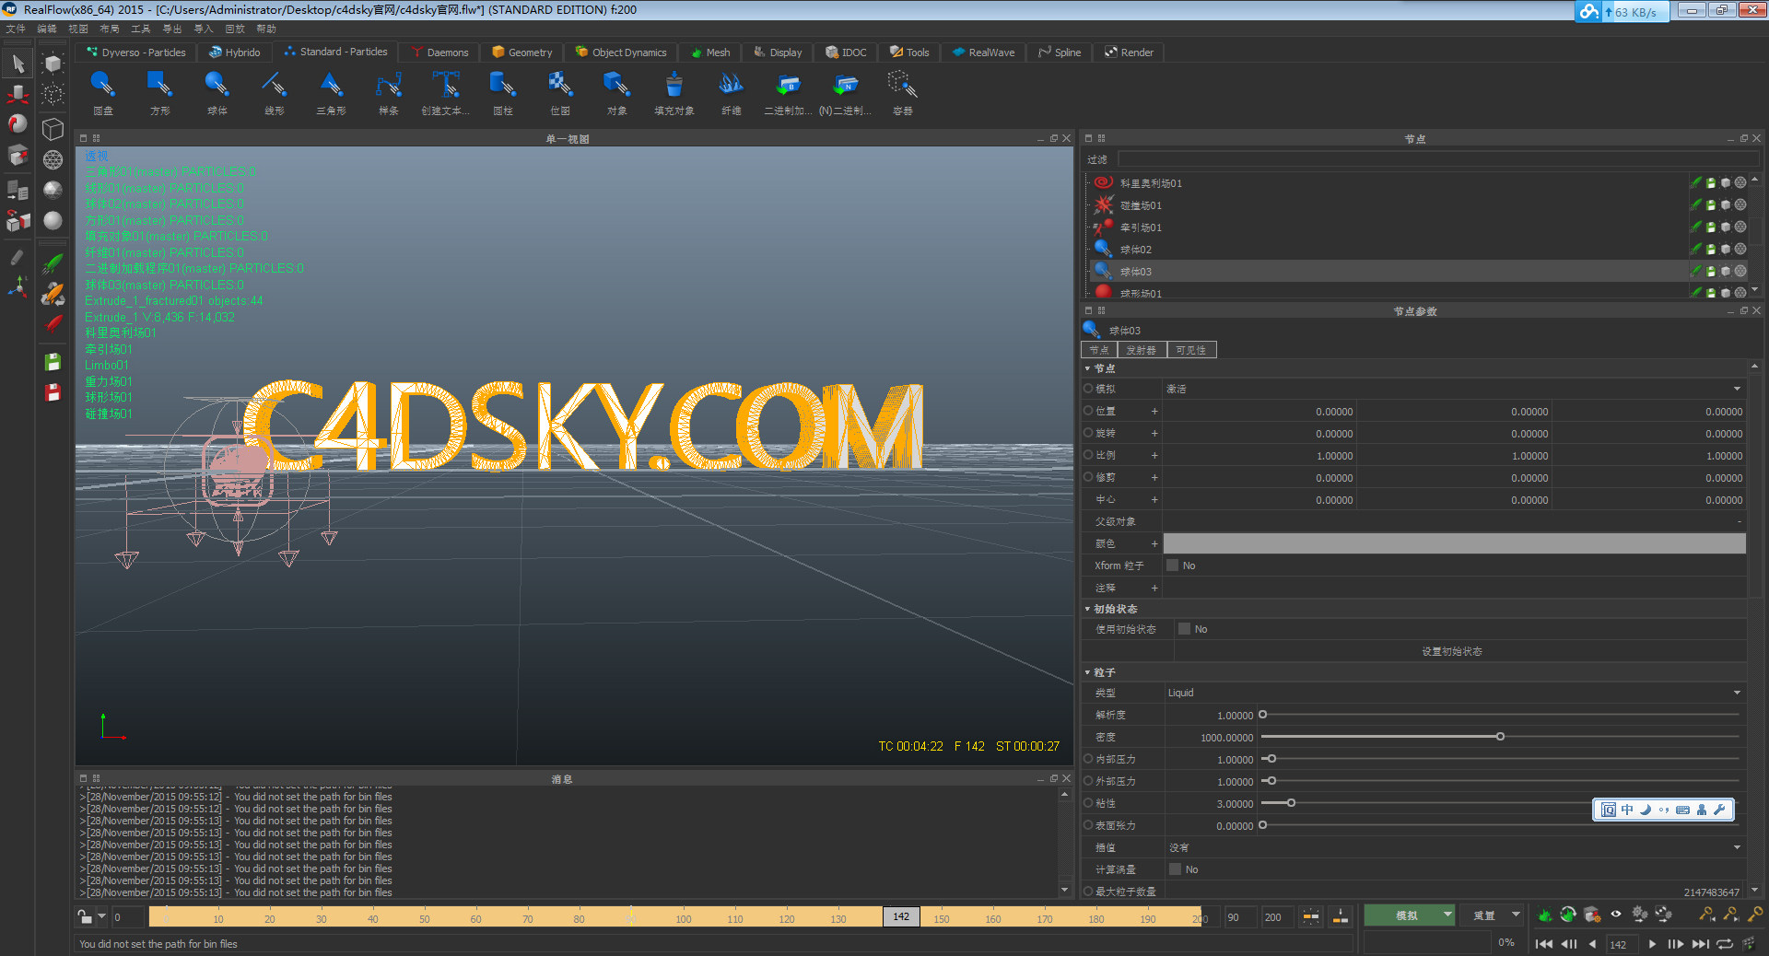Toggle the 计算涡量 checkbox
Viewport: 1769px width, 956px height.
pyautogui.click(x=1176, y=869)
